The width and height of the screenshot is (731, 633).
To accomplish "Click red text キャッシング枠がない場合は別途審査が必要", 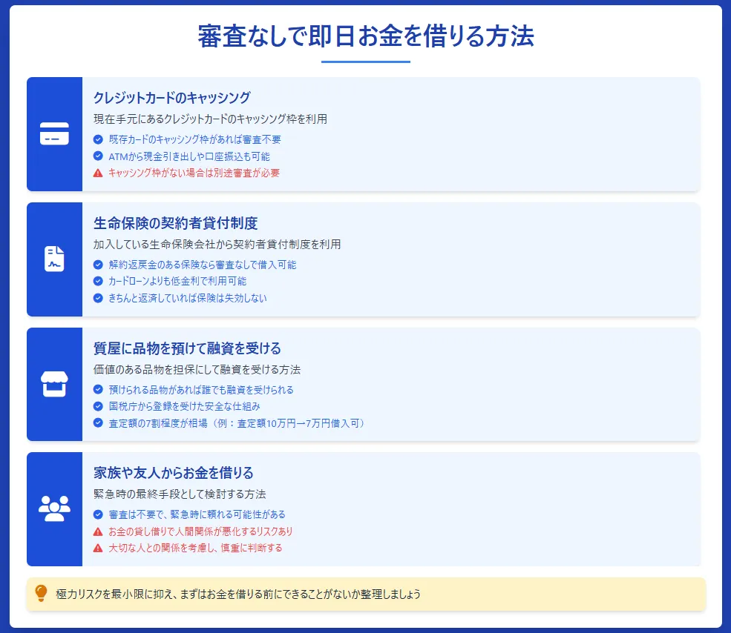I will point(194,173).
